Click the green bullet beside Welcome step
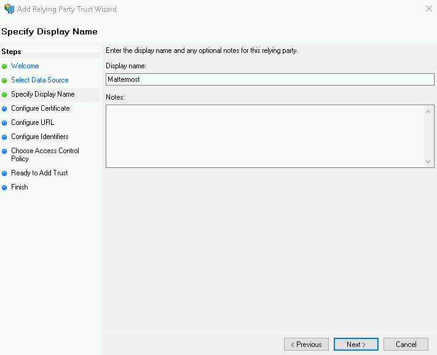 pyautogui.click(x=4, y=66)
